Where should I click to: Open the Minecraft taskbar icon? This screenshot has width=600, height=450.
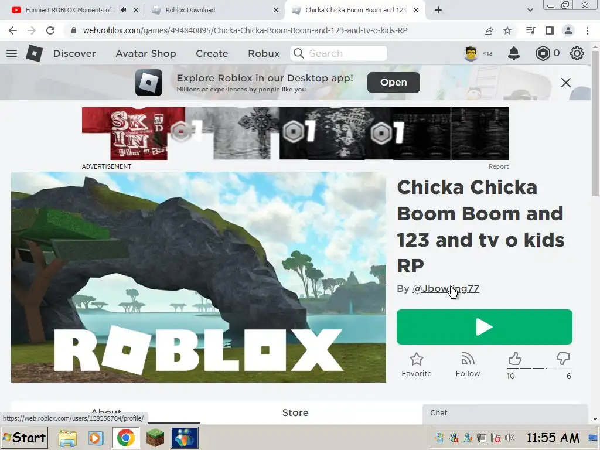pyautogui.click(x=155, y=438)
